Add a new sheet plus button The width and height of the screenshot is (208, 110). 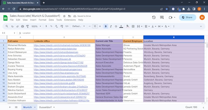(10, 107)
